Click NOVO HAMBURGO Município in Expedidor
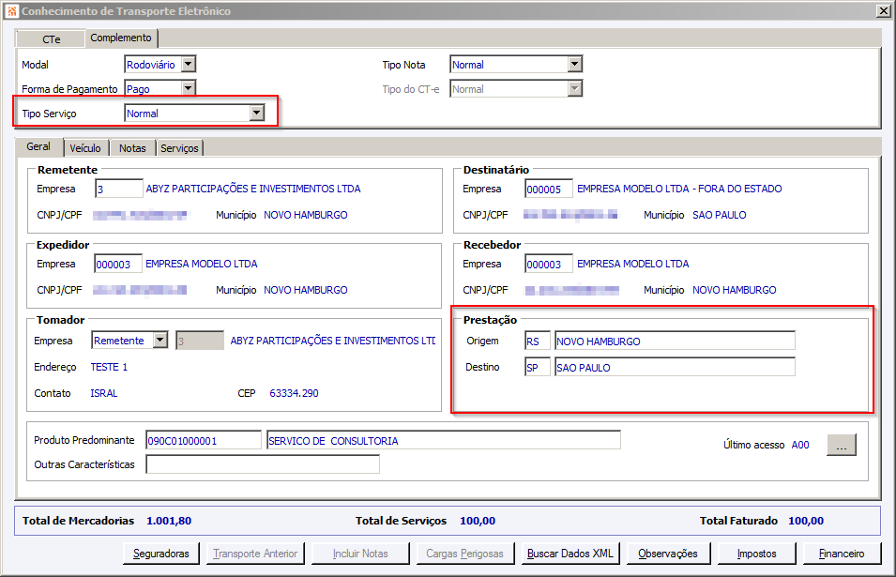 [x=306, y=290]
